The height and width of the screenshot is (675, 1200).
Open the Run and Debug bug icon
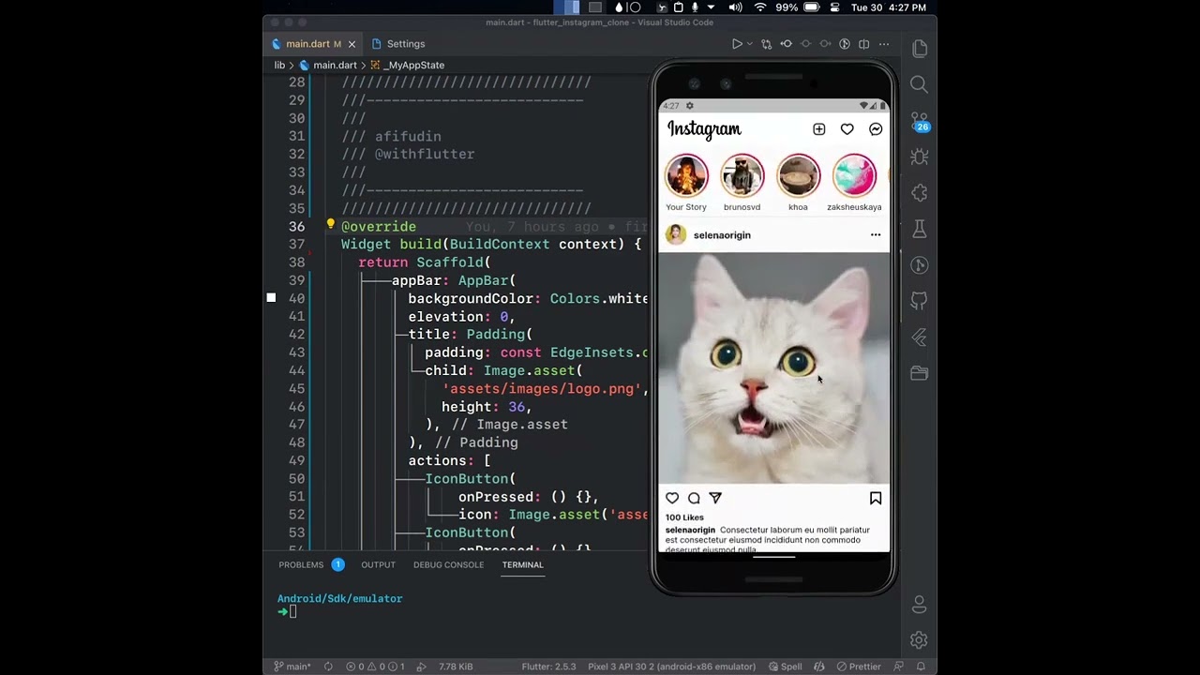pos(919,157)
